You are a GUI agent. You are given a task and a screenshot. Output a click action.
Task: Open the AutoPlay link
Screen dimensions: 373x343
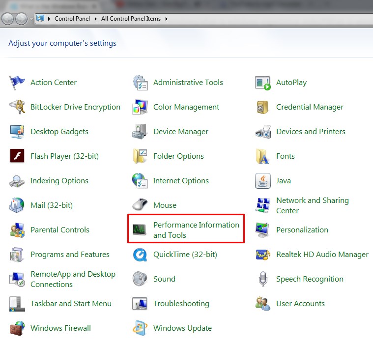point(291,83)
